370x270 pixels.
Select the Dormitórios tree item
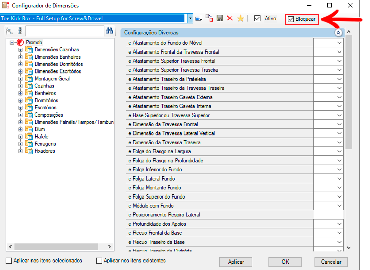coord(46,100)
